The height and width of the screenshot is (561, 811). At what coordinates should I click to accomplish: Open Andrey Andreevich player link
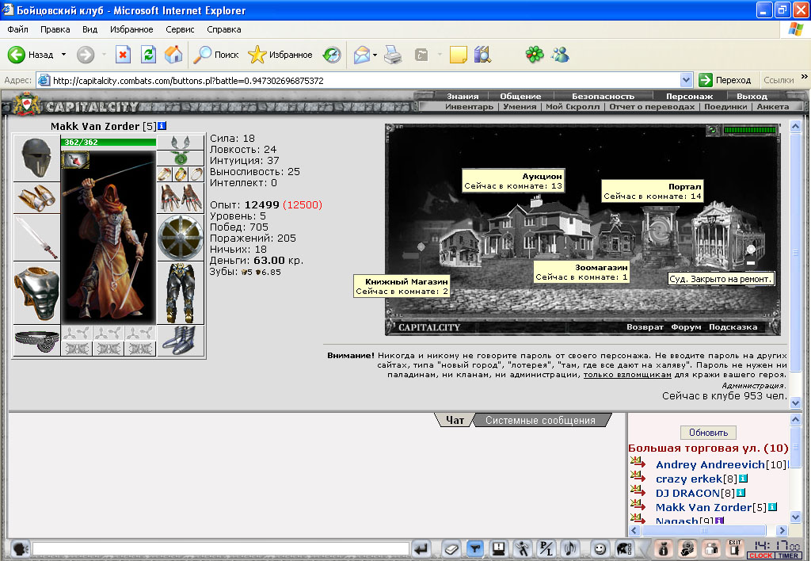click(x=710, y=465)
